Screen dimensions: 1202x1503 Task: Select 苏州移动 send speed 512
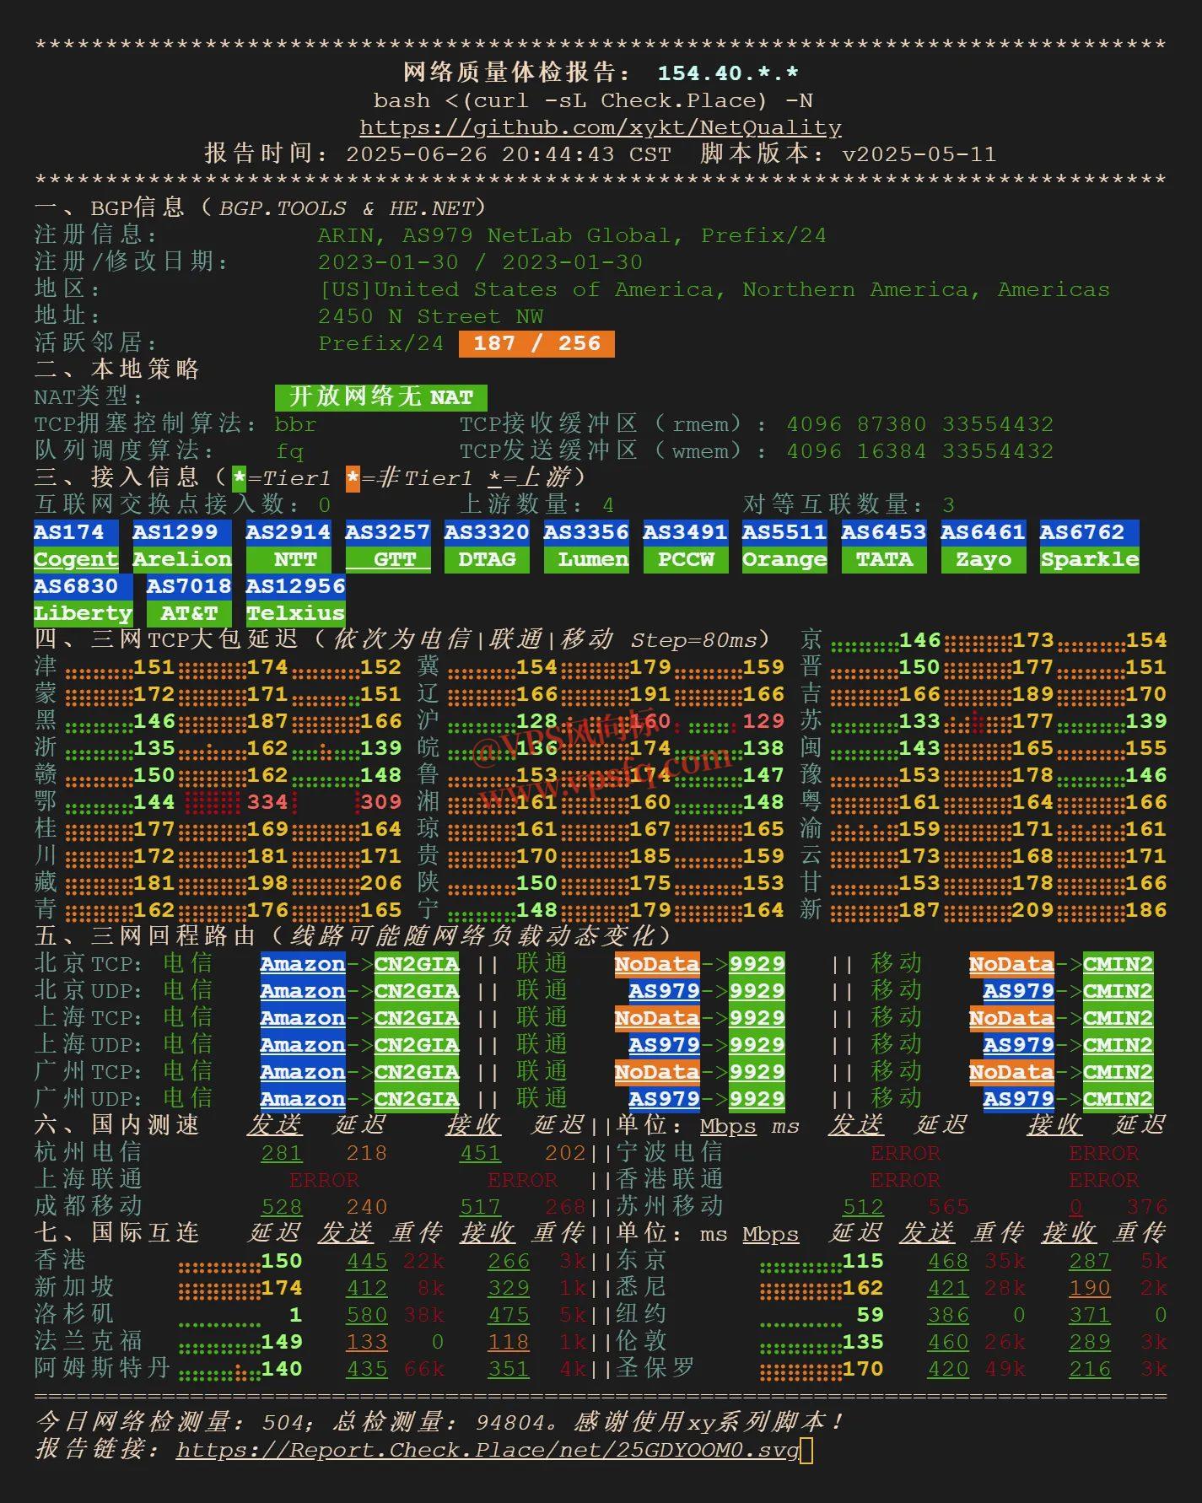point(863,1207)
